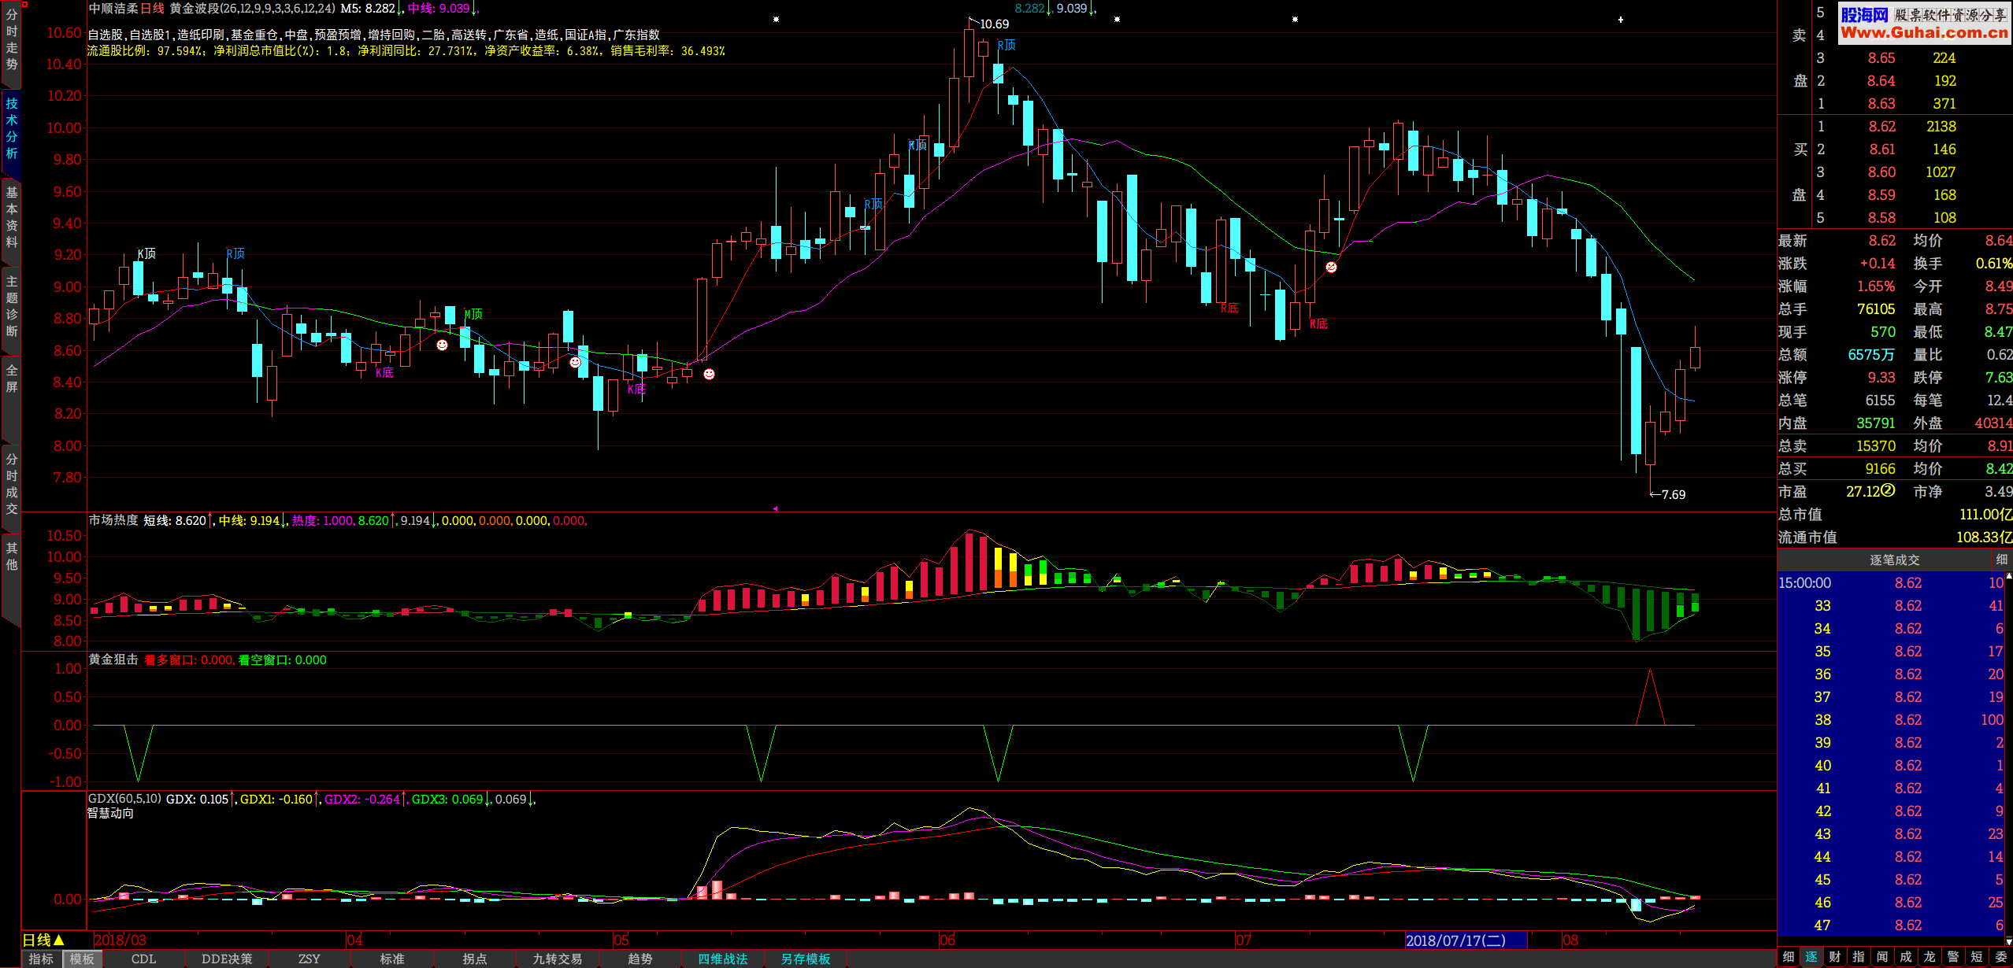The height and width of the screenshot is (968, 2013).
Task: Toggle the 指标 mode button
Action: point(41,959)
